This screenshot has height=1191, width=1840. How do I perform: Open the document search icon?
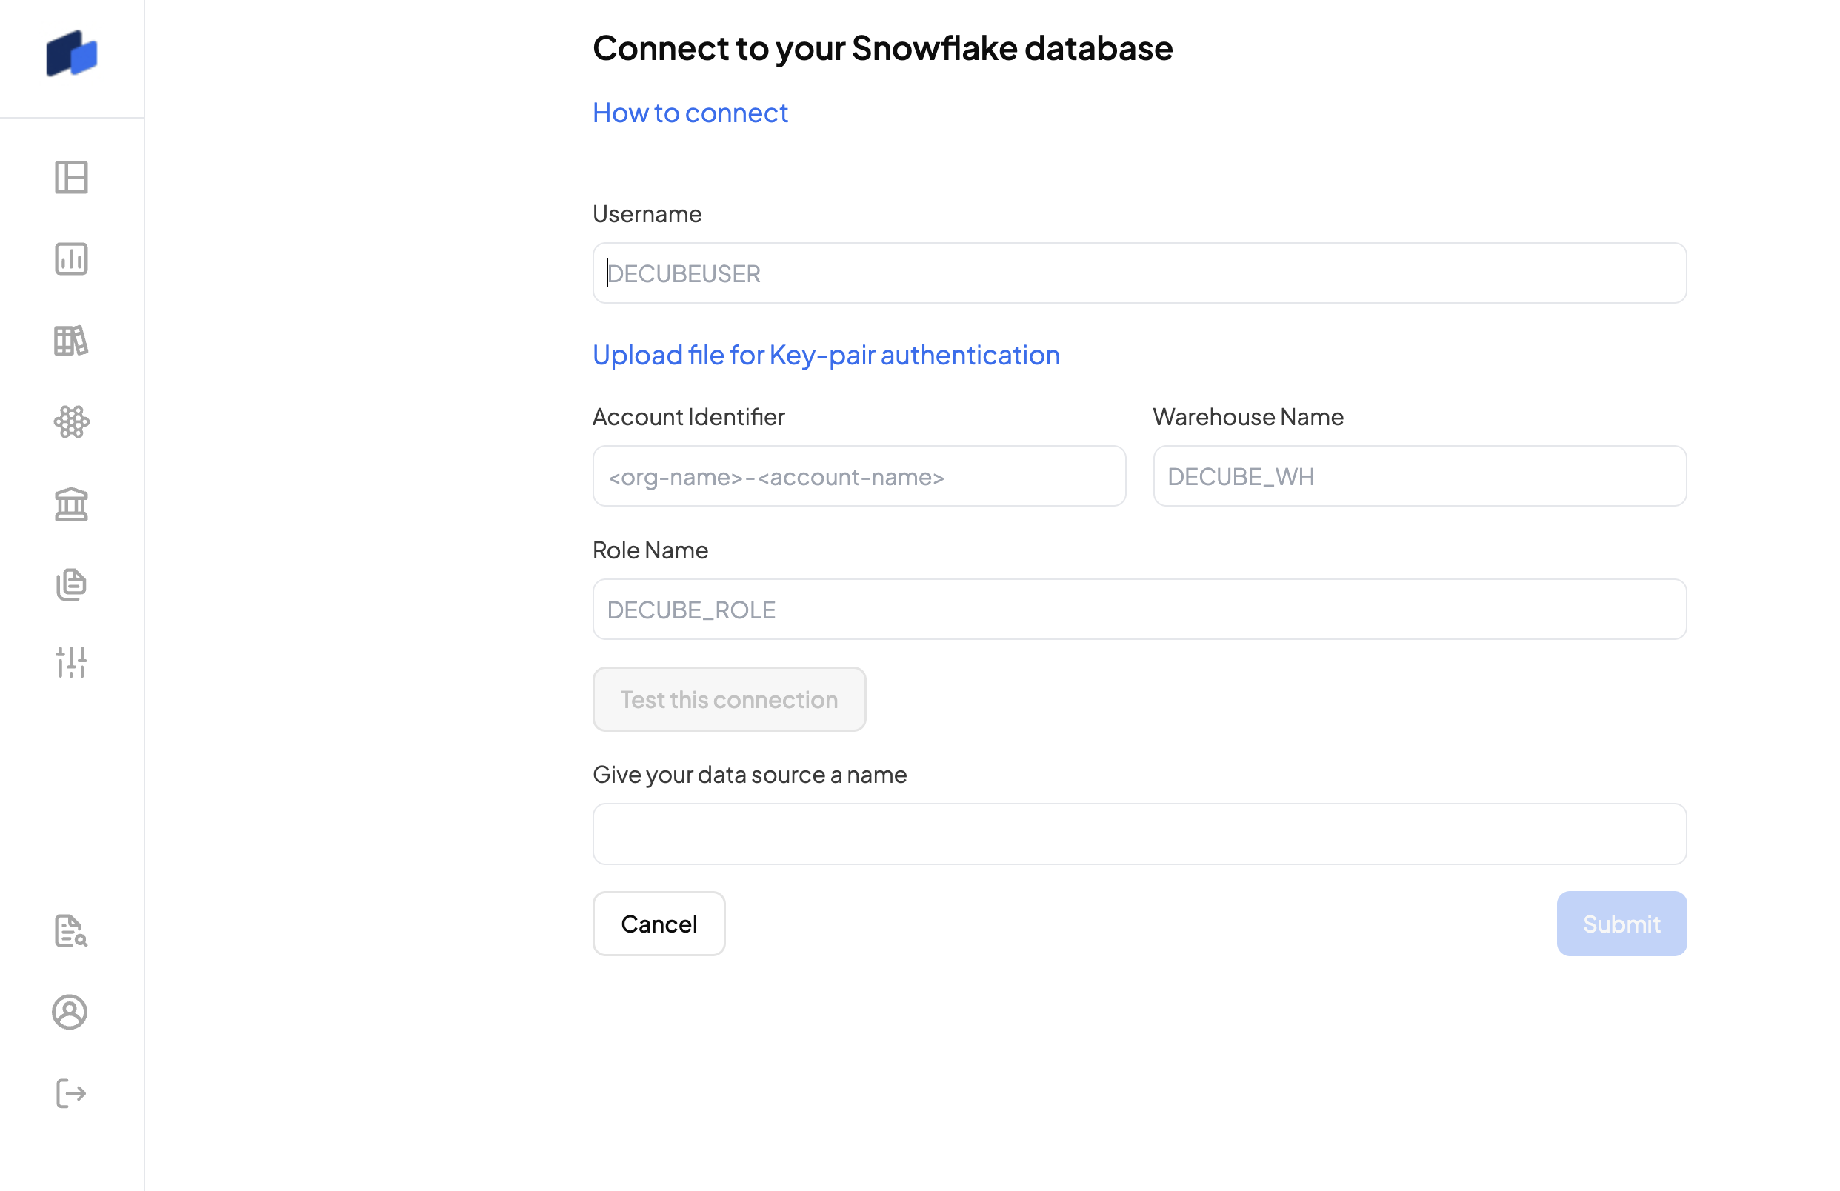point(71,930)
